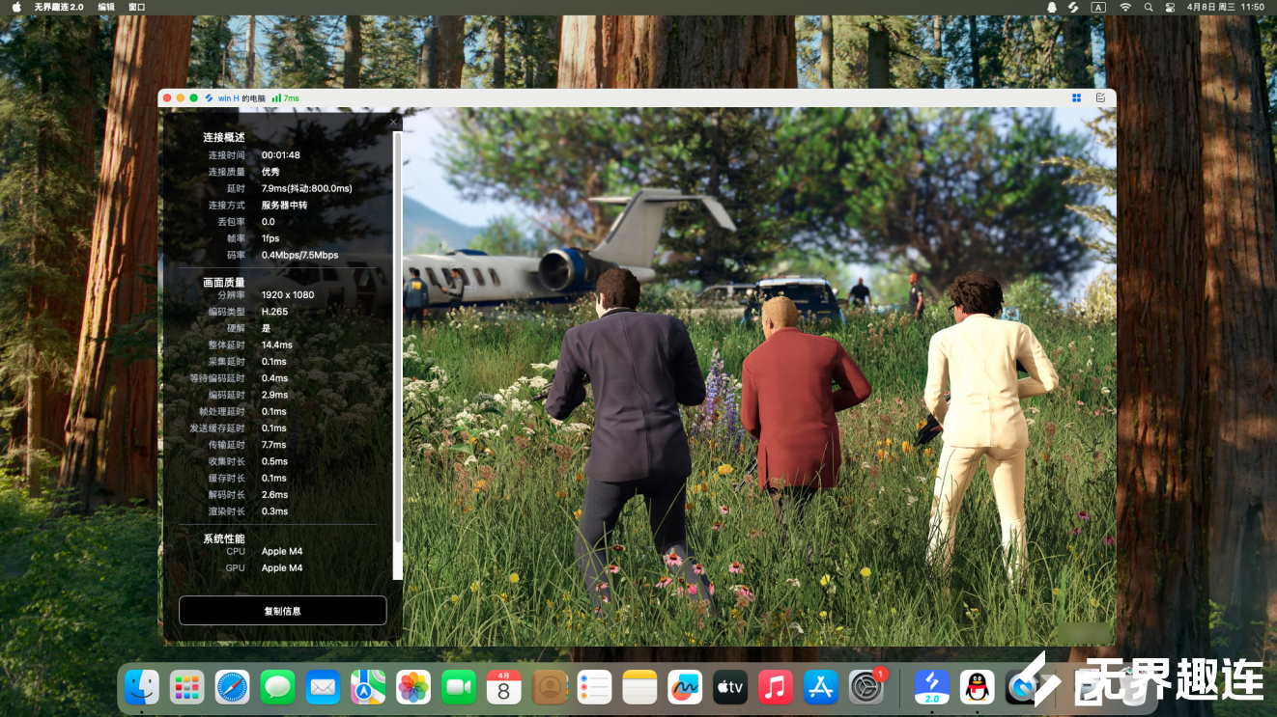Click the win H 的电脑 window title
Viewport: 1277px width, 717px height.
click(241, 98)
